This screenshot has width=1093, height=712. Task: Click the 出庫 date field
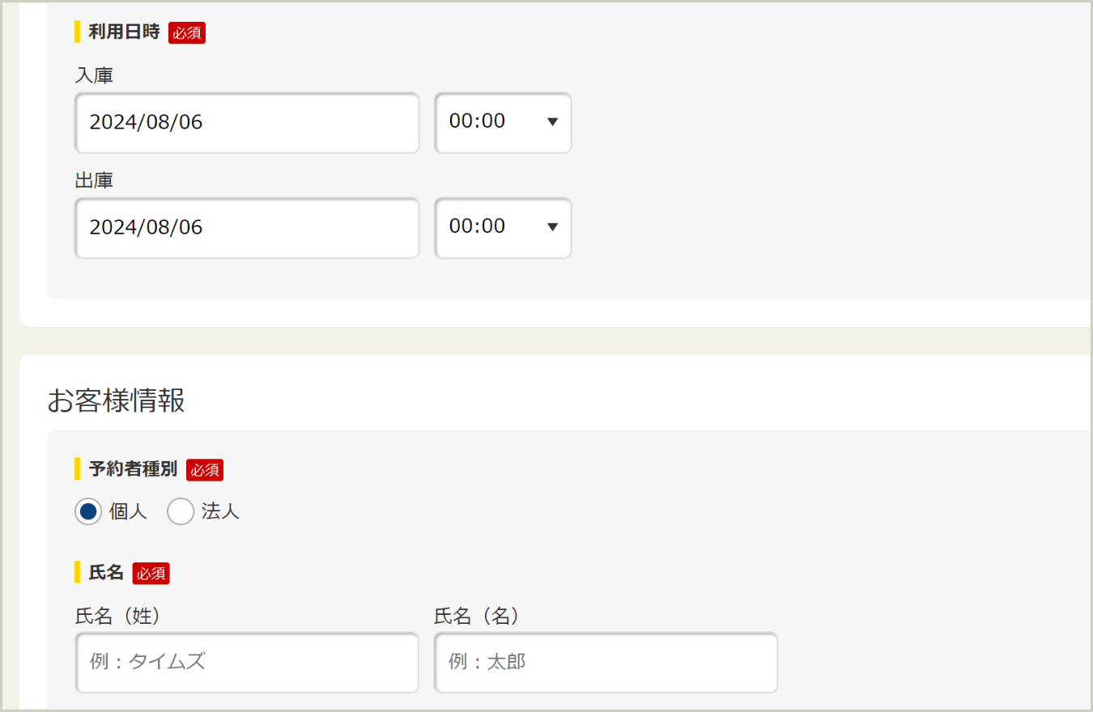[x=247, y=228]
